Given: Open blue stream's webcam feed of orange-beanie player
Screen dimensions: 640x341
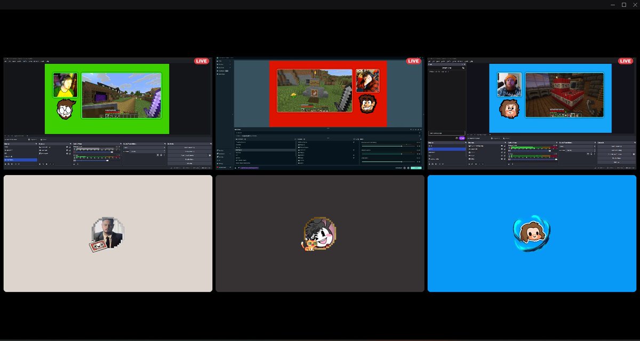Looking at the screenshot, I should [509, 85].
